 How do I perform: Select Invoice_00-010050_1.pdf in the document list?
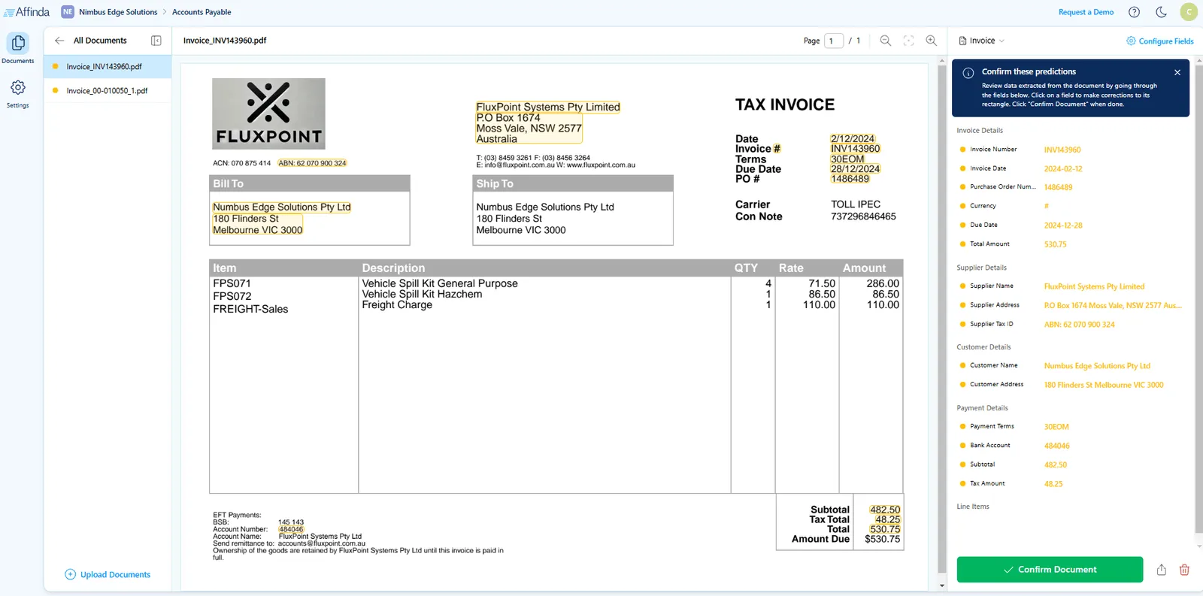pos(108,90)
